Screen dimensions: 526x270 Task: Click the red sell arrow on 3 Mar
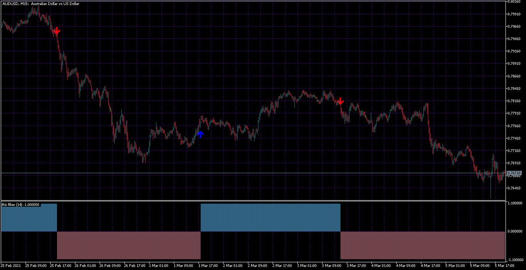(341, 101)
